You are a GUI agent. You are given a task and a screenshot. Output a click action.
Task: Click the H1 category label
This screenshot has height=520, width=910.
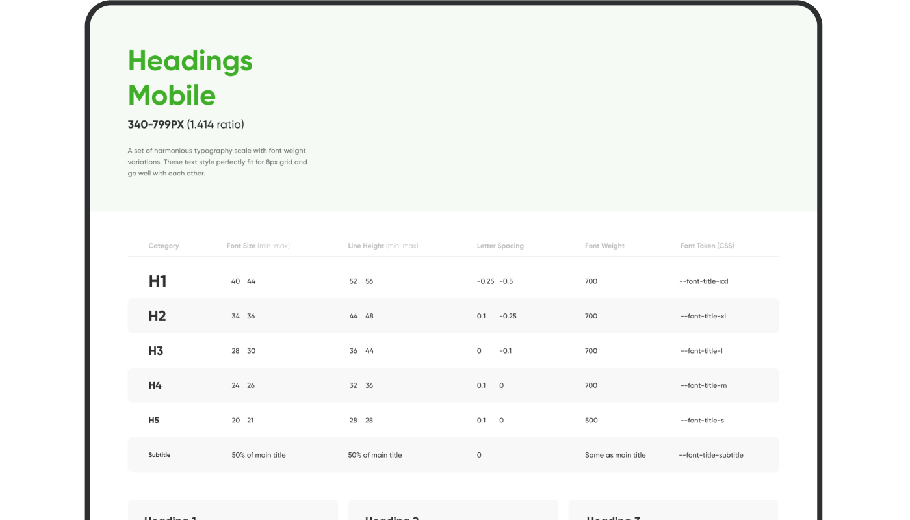coord(158,281)
